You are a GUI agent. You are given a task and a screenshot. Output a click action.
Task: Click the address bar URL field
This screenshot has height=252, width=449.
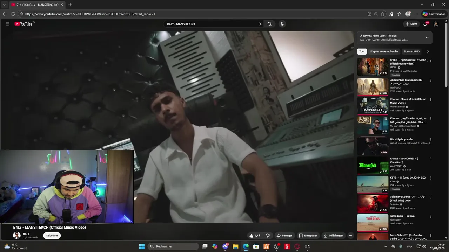point(193,14)
